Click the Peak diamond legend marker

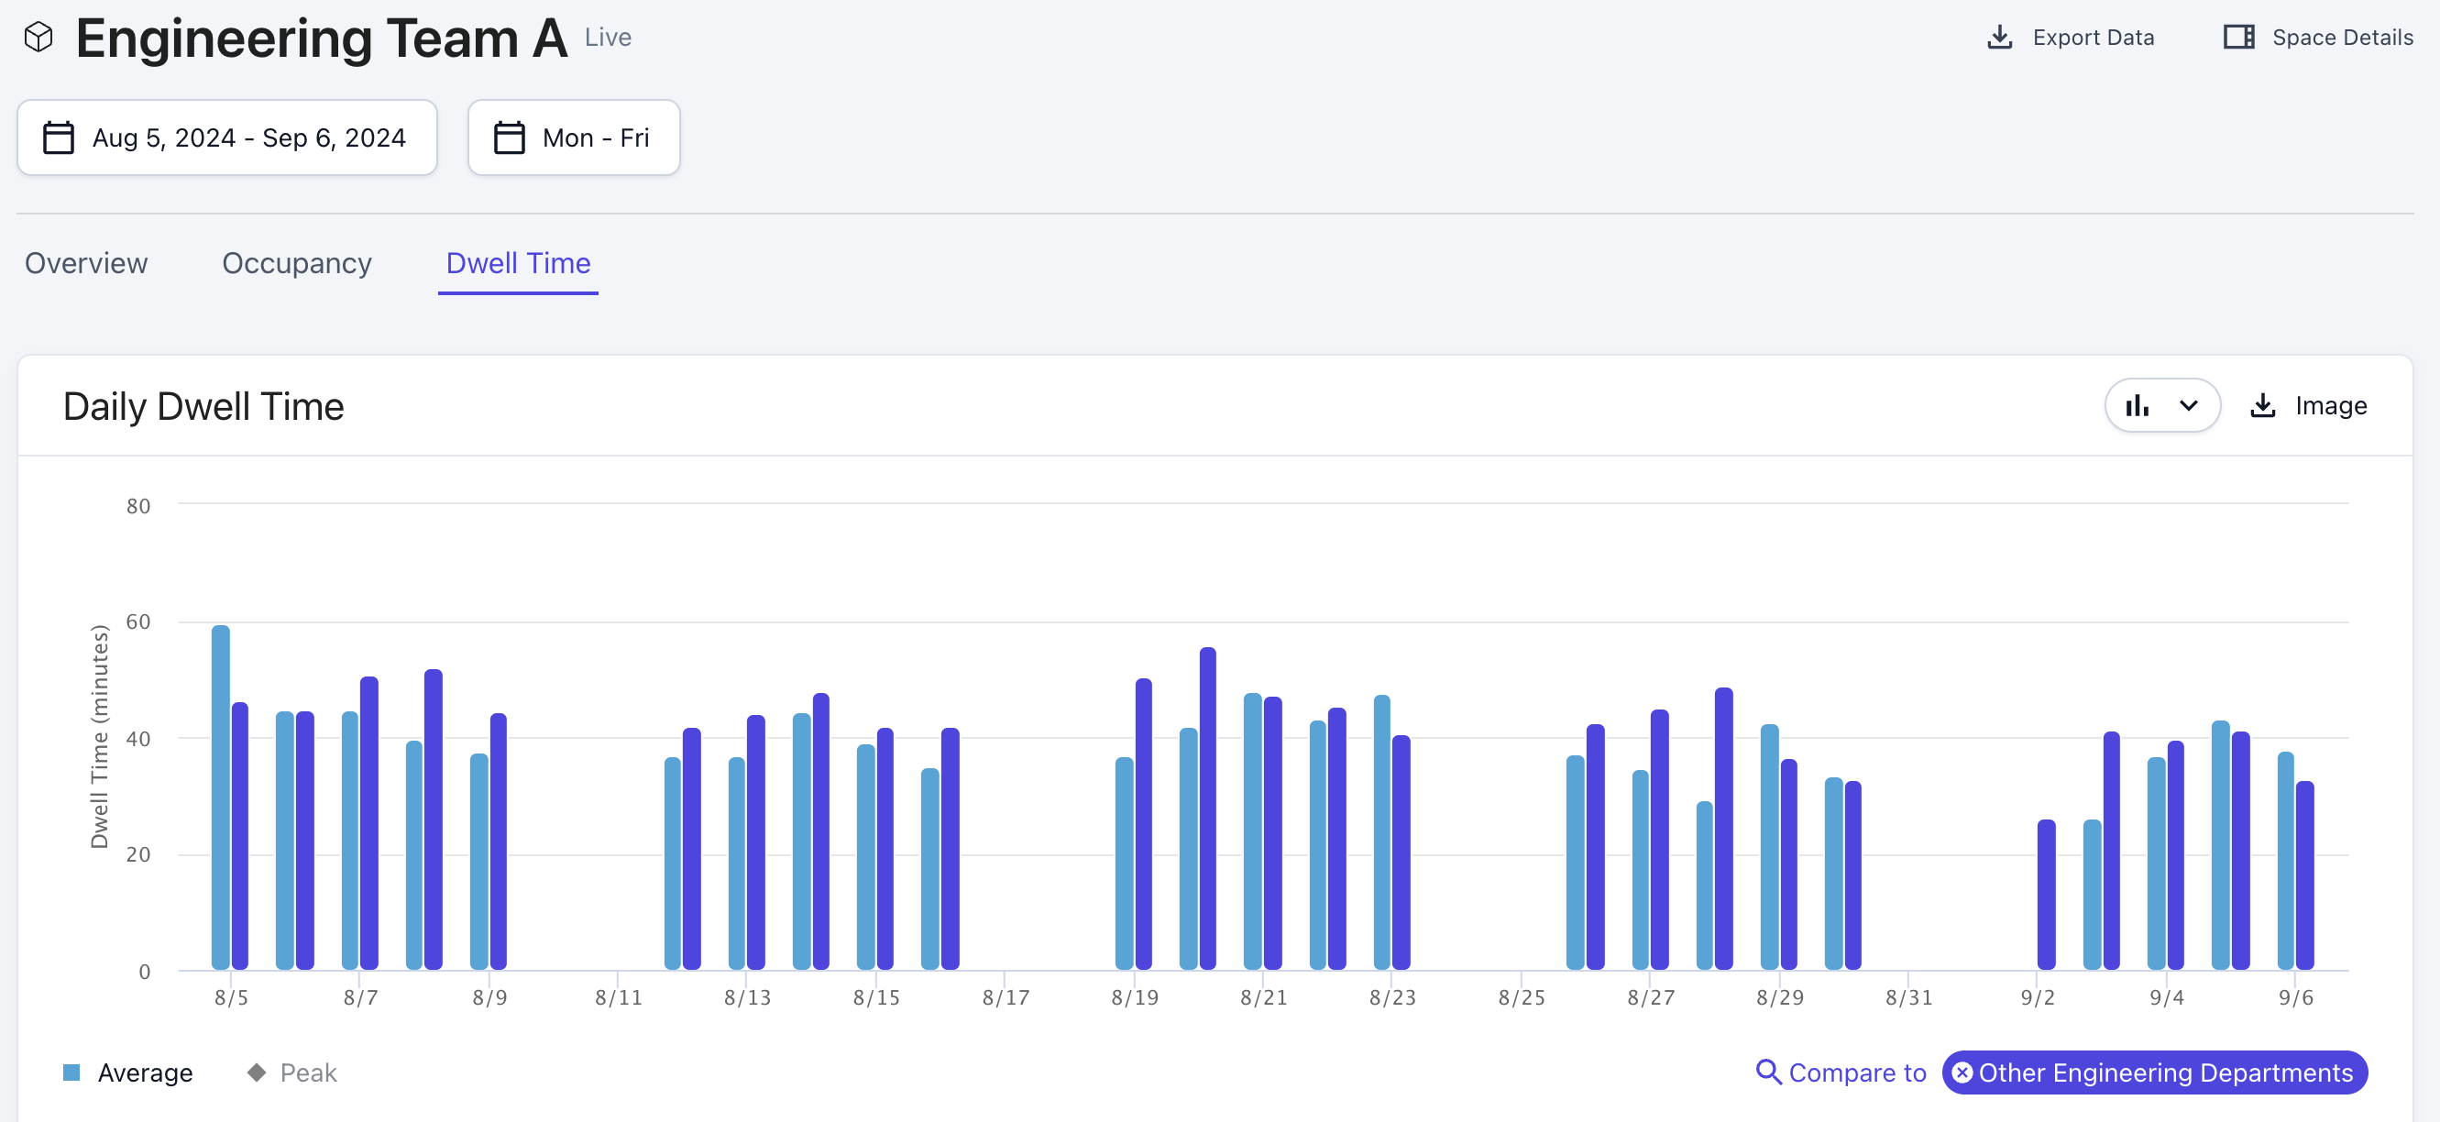[256, 1072]
